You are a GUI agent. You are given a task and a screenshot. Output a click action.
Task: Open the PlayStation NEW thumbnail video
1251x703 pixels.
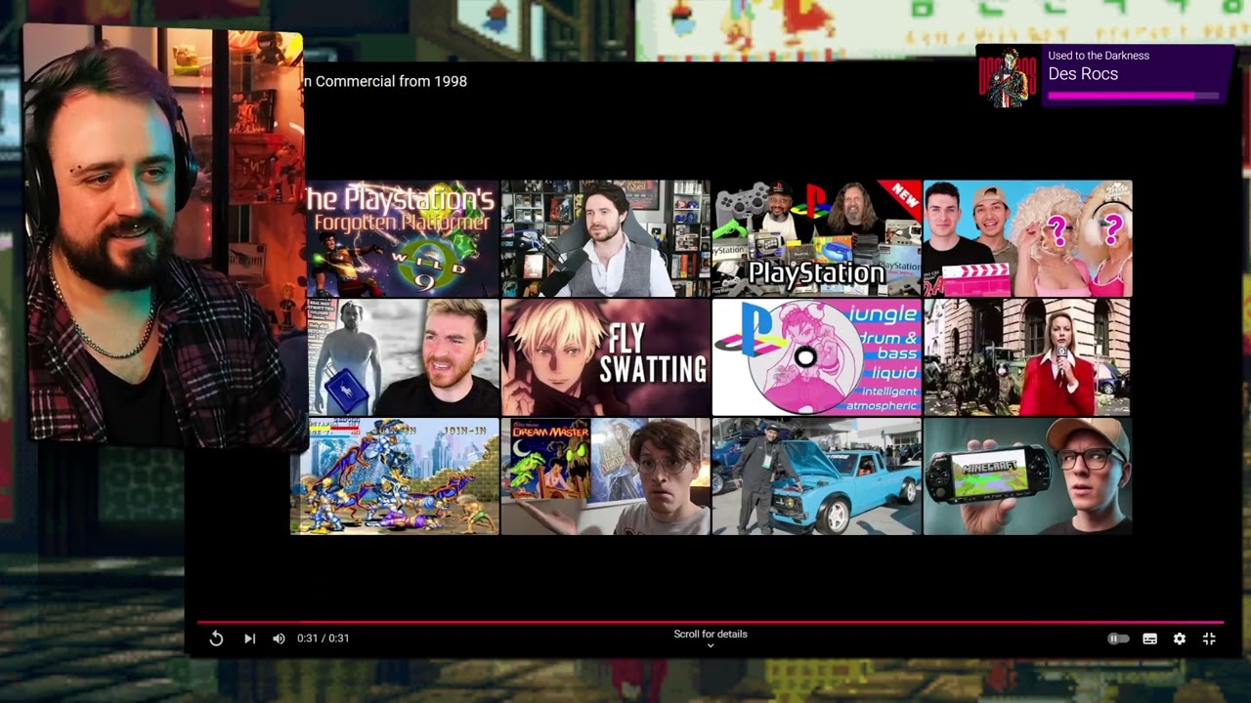click(817, 238)
